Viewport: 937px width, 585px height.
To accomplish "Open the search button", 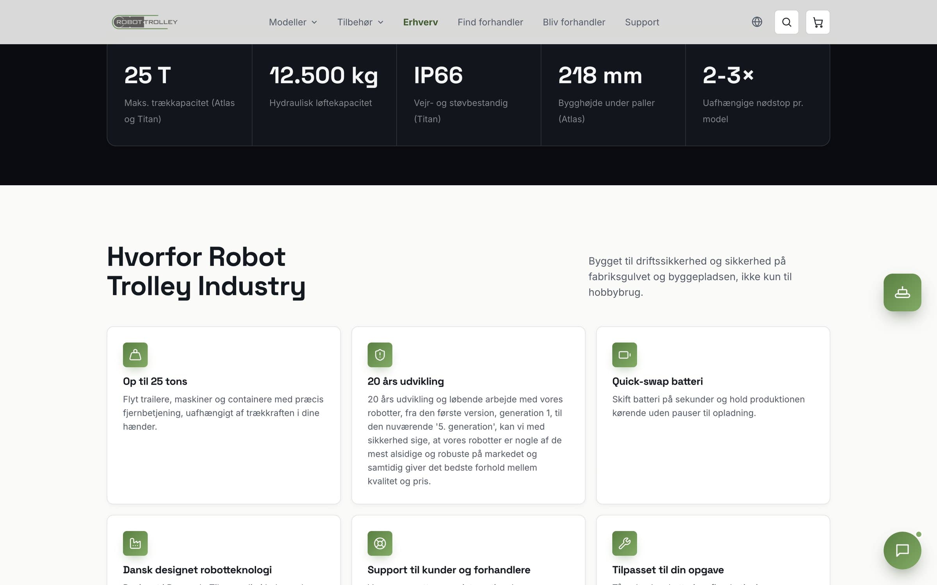I will (786, 22).
